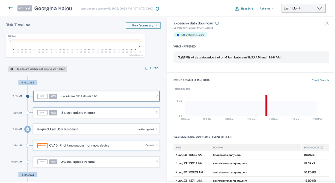Open the Risk Summary
The height and width of the screenshot is (183, 335).
point(143,26)
